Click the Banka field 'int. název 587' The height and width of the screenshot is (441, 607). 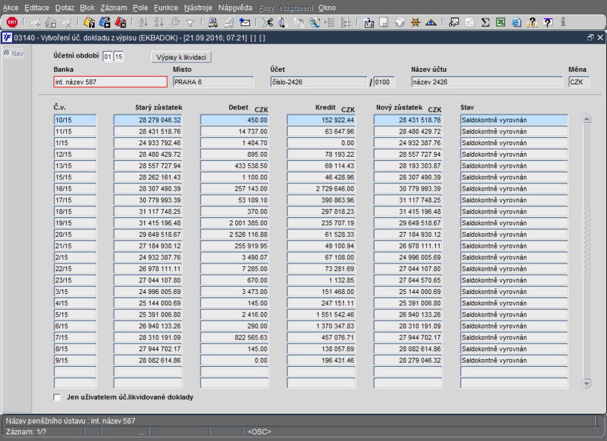pyautogui.click(x=110, y=82)
